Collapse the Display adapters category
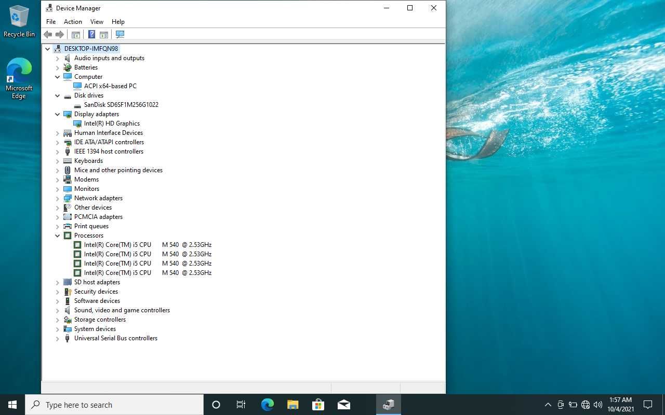The height and width of the screenshot is (415, 665). click(58, 114)
